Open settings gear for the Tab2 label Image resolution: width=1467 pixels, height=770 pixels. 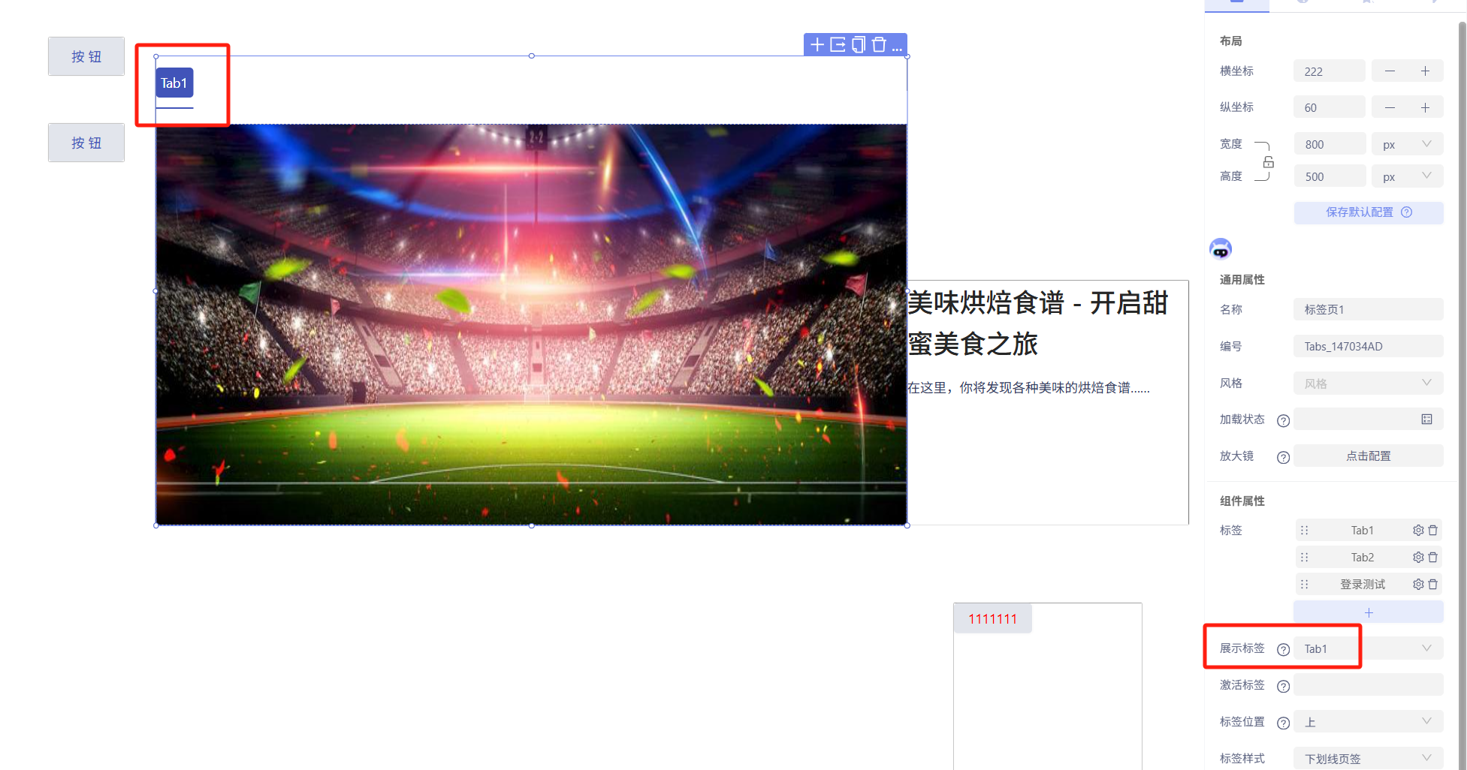pos(1418,557)
